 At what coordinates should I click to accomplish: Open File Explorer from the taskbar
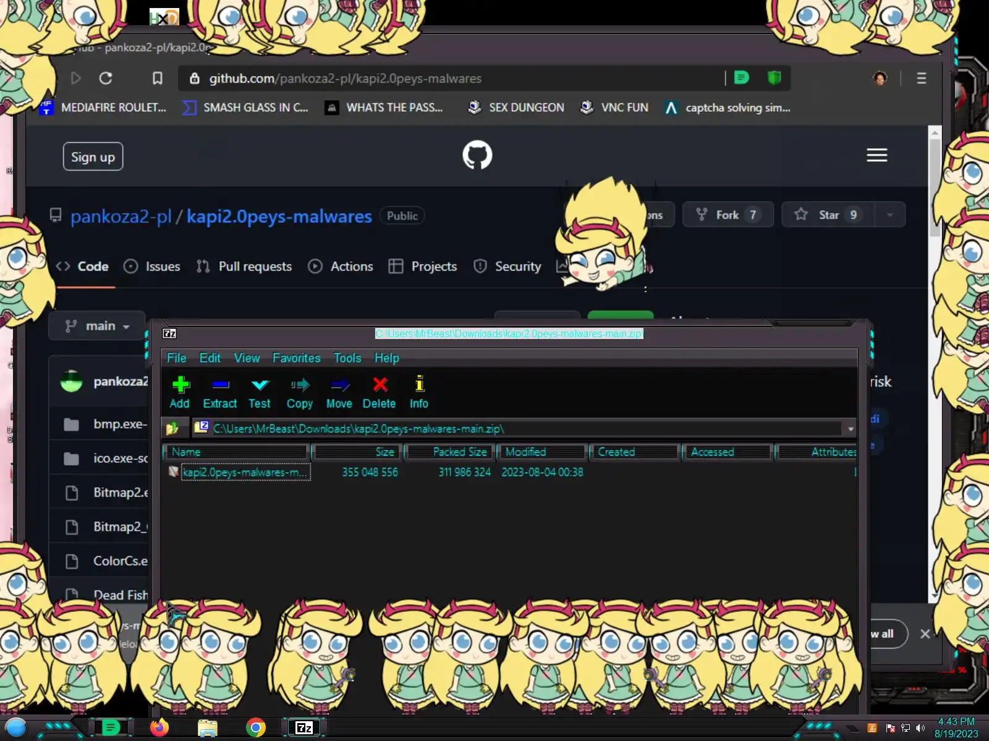(207, 728)
